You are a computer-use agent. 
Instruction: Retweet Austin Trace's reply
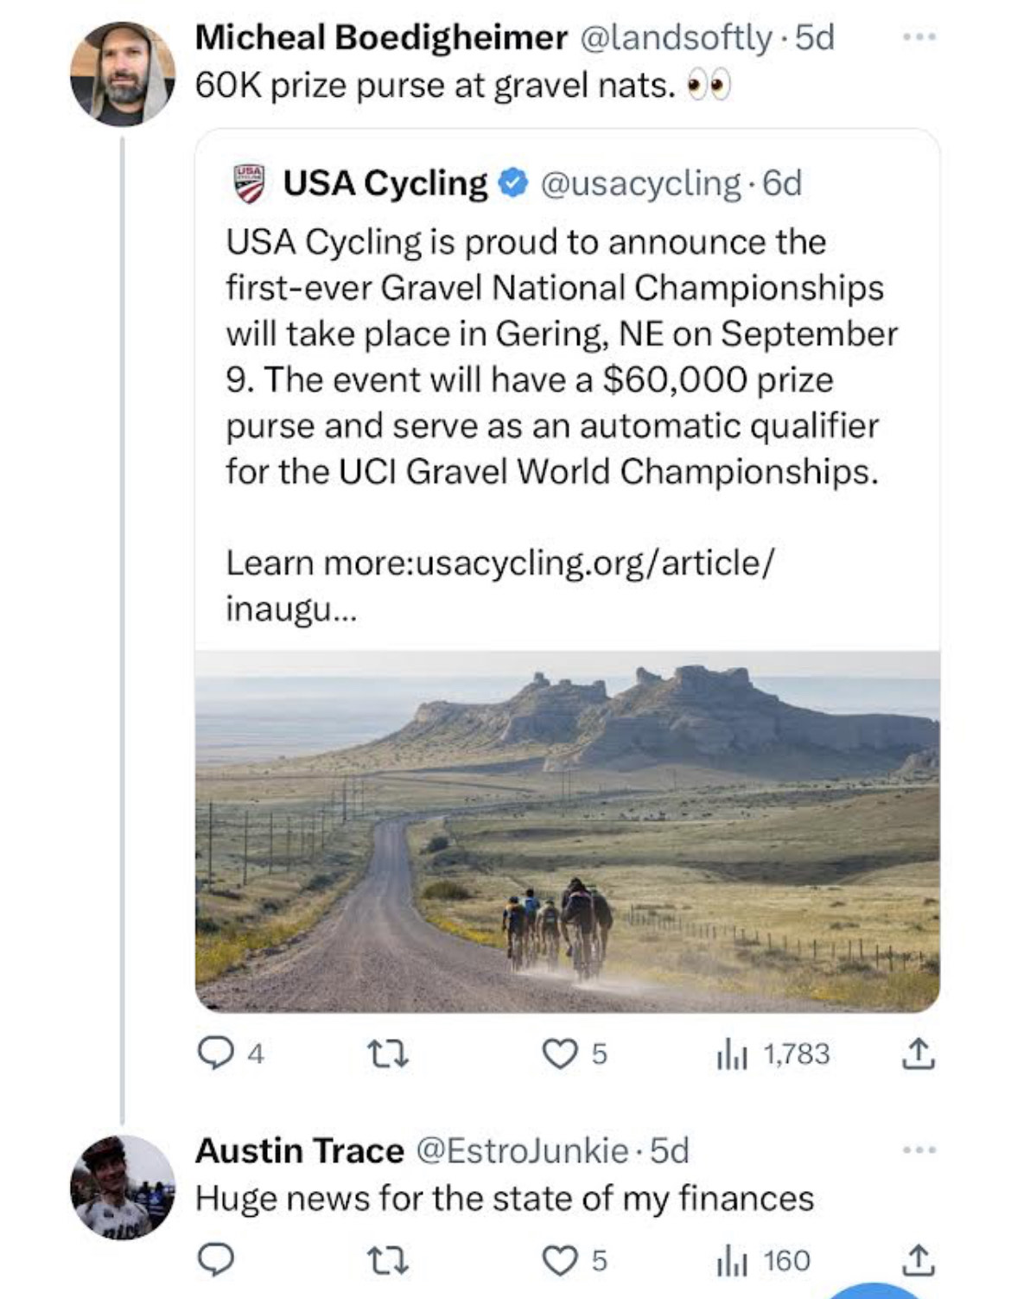point(388,1261)
